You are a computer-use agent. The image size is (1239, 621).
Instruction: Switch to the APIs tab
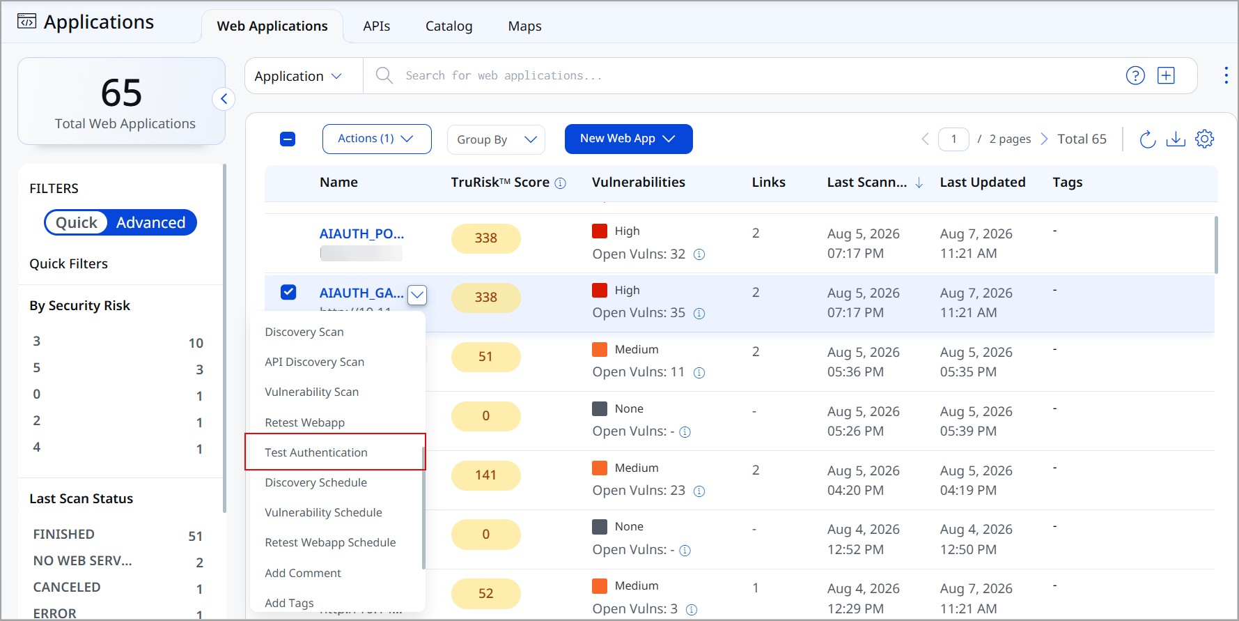[377, 26]
